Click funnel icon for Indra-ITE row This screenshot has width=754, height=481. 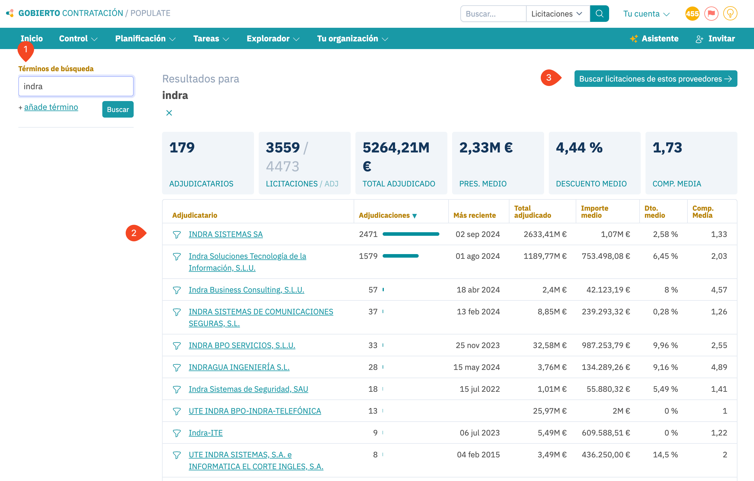(177, 433)
